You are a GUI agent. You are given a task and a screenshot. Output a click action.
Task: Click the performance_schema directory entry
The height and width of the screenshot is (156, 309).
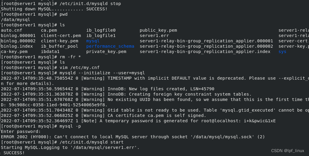pyautogui.click(x=110, y=46)
